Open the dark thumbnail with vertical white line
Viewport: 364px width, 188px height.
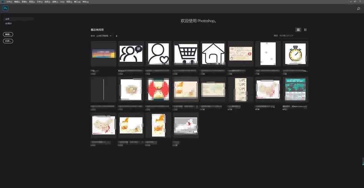click(103, 90)
